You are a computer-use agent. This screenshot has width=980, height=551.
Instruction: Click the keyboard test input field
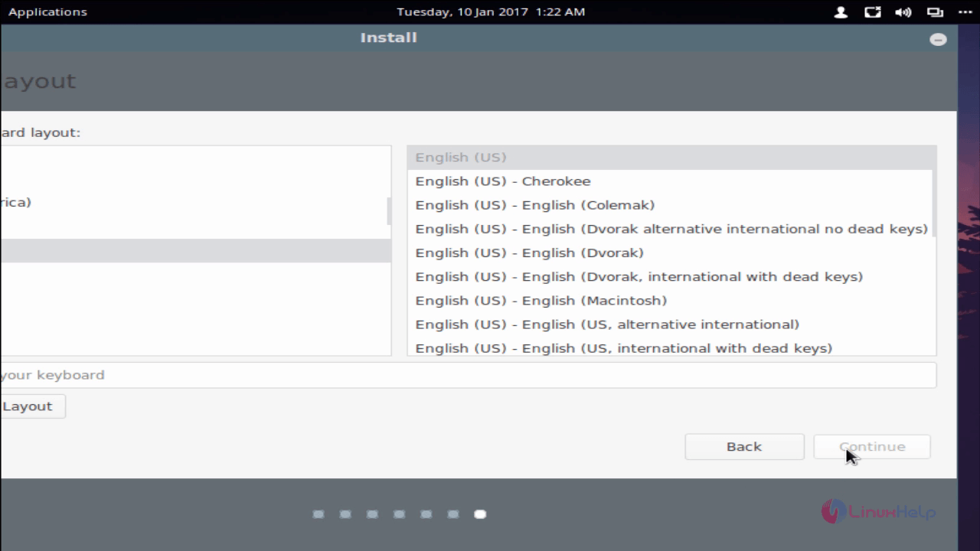click(468, 375)
